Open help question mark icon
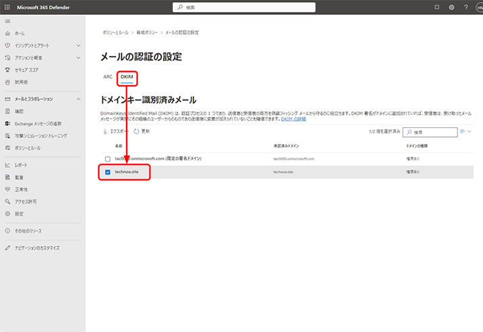483x332 pixels. point(466,7)
